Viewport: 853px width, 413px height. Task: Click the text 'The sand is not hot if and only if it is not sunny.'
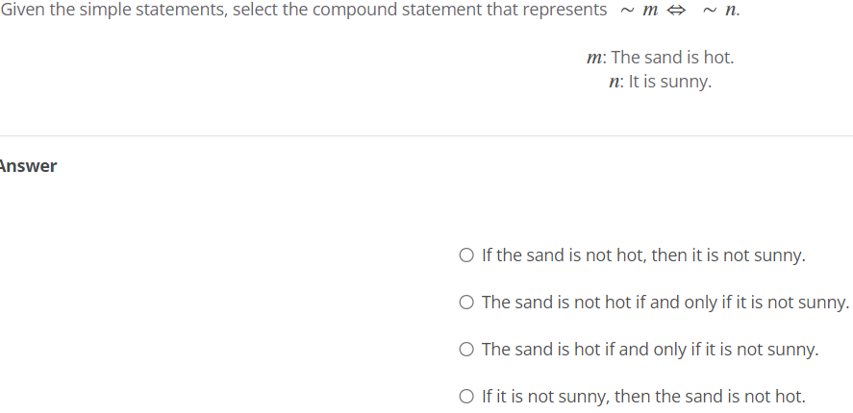click(x=665, y=303)
